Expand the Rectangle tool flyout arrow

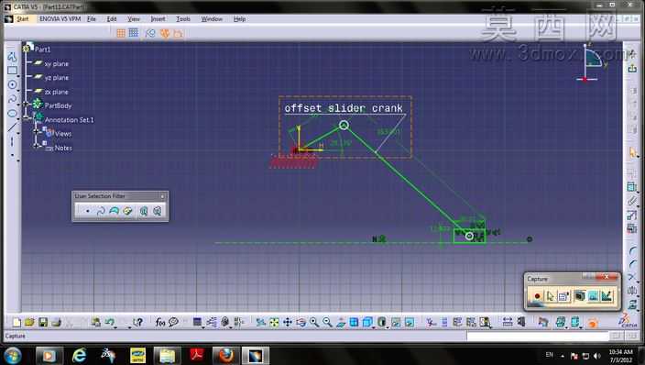pyautogui.click(x=18, y=76)
